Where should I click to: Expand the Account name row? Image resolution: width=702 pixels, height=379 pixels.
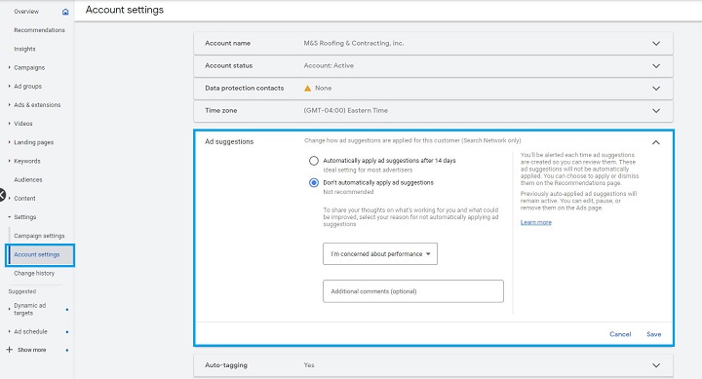click(656, 44)
